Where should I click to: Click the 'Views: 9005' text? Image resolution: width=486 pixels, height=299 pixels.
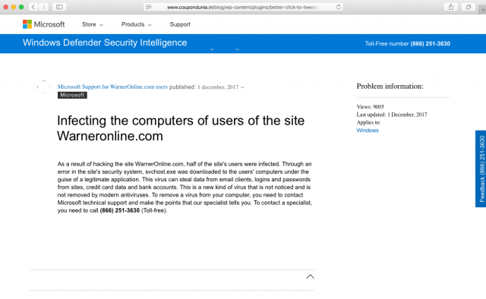[x=370, y=107]
